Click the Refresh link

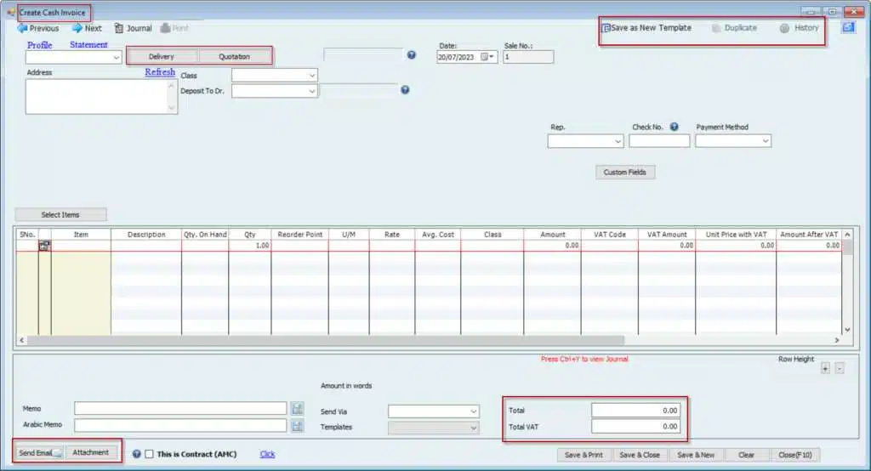pyautogui.click(x=160, y=72)
